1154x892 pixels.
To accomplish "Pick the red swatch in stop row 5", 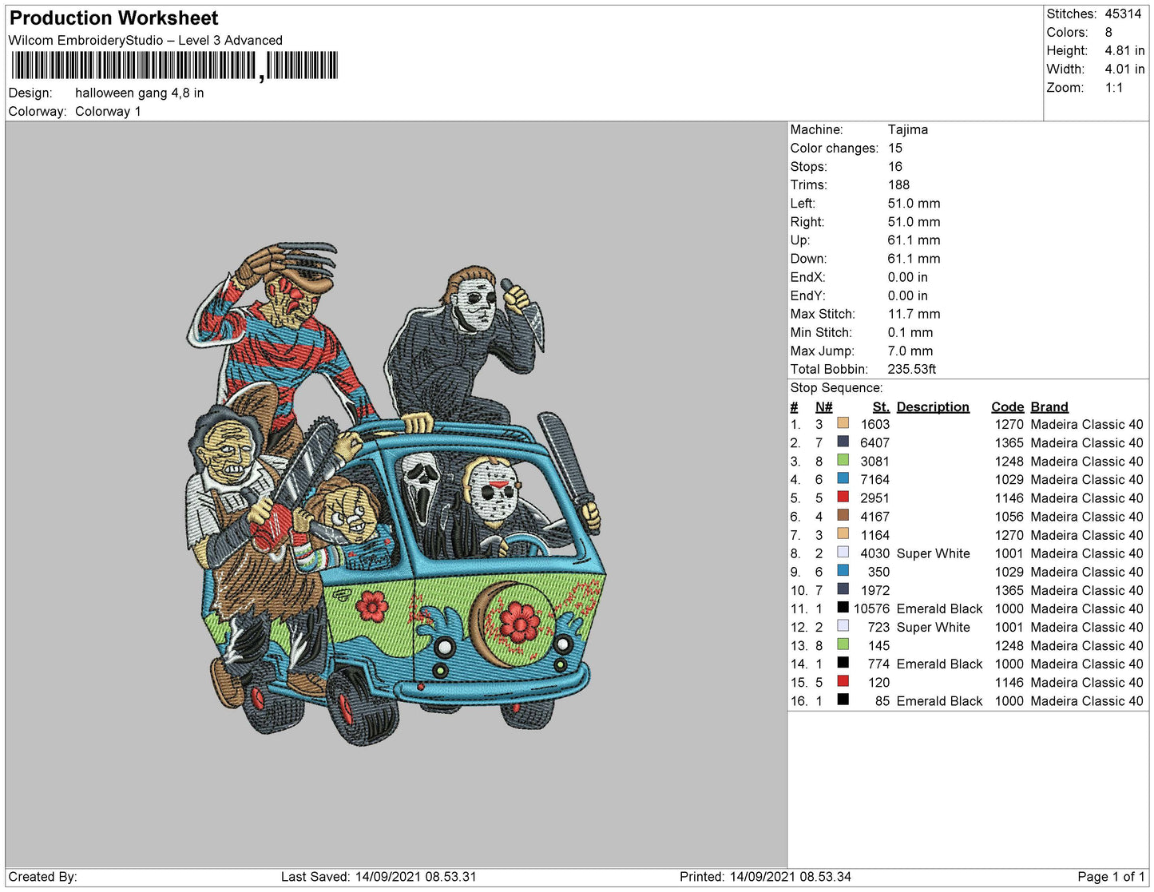I will point(843,496).
